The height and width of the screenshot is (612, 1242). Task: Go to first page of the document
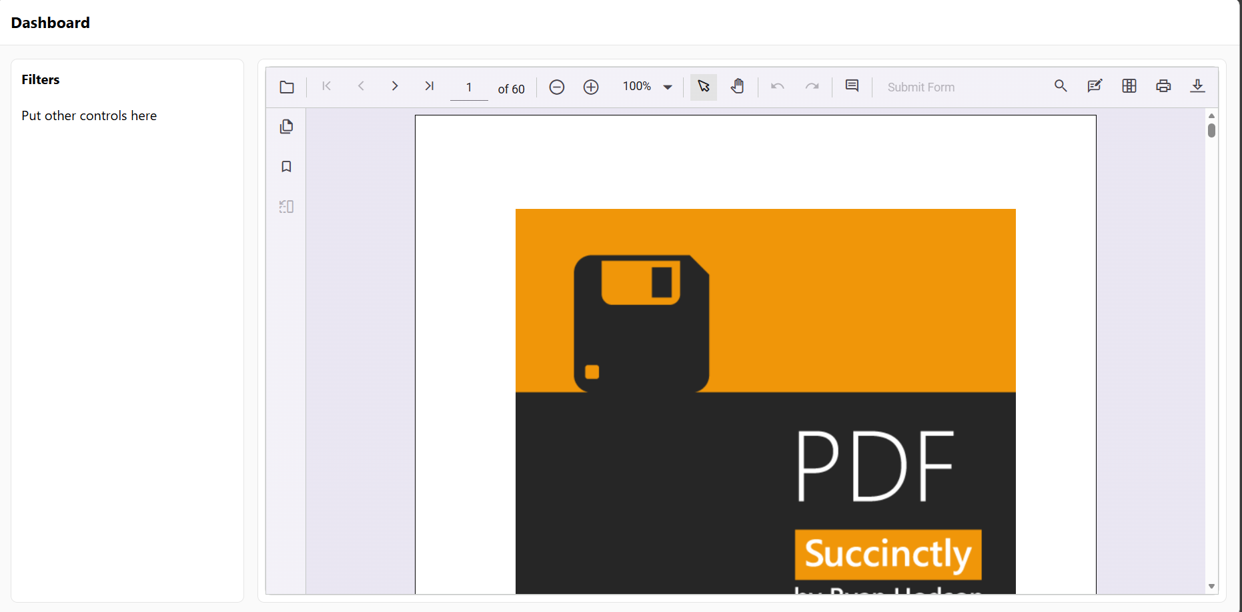pyautogui.click(x=327, y=86)
